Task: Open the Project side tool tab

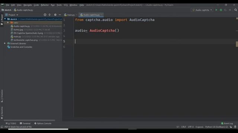Action: [2, 20]
